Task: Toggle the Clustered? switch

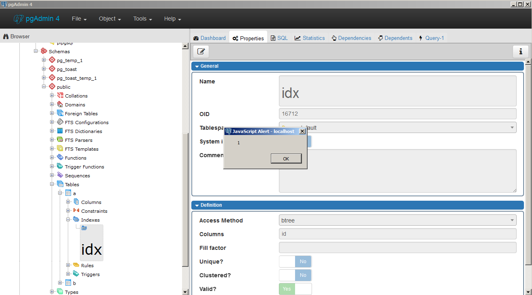Action: [x=295, y=275]
